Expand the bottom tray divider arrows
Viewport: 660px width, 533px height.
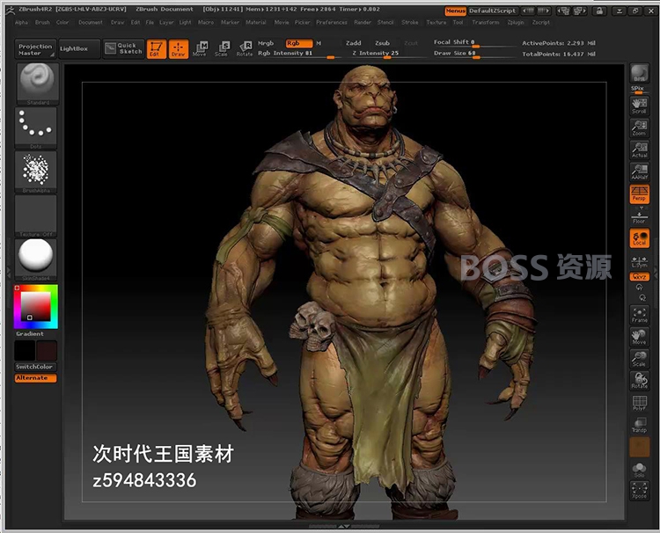(344, 526)
